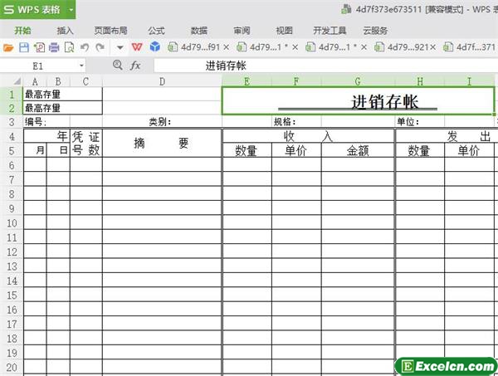Click the 发 出 header cell
Screen dimensions: 498x376
pyautogui.click(x=447, y=136)
